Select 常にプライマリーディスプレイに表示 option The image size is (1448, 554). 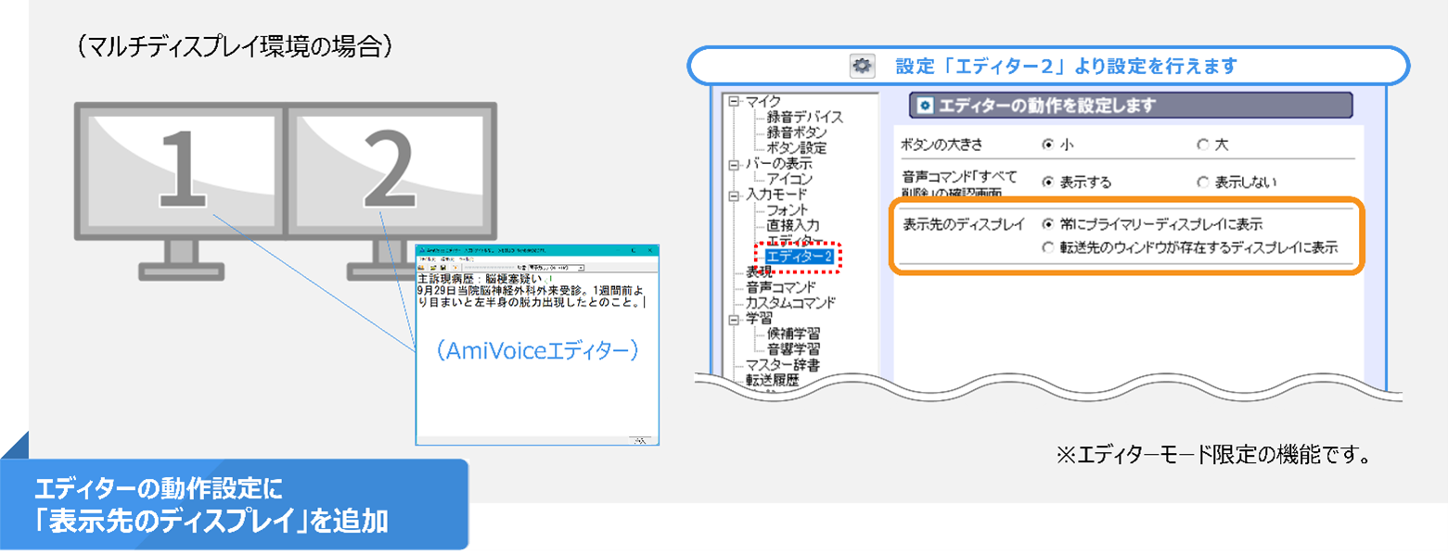[x=1048, y=224]
